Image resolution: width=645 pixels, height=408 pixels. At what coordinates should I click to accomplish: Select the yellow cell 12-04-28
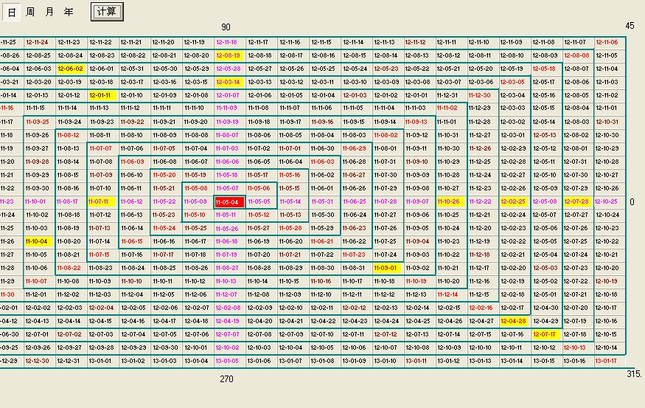pyautogui.click(x=512, y=321)
